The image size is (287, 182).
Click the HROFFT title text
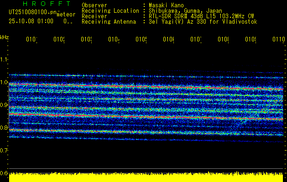[x=47, y=4]
